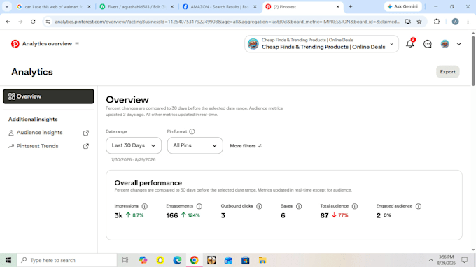The height and width of the screenshot is (267, 476).
Task: Click the date text 7/30/2026 - 8/29/2026
Action: (x=133, y=160)
